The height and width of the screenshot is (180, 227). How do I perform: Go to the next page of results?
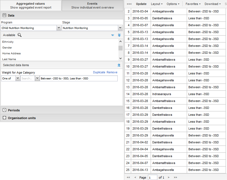tap(169, 178)
